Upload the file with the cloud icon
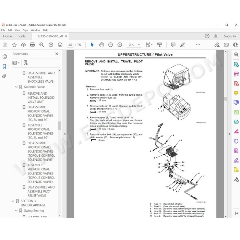 [x=23, y=45]
